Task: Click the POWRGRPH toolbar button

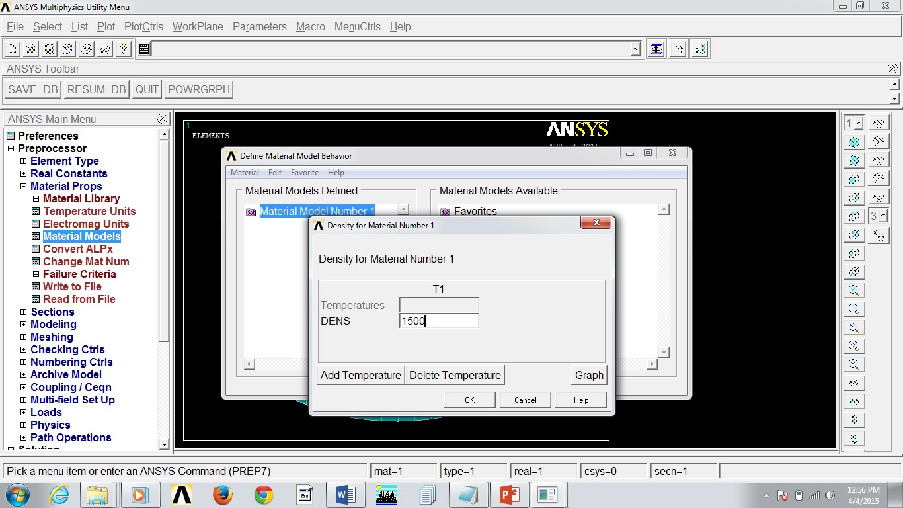Action: click(x=199, y=89)
